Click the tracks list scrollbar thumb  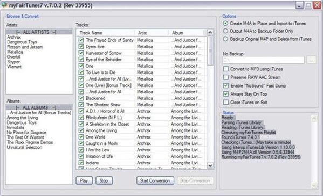(210, 50)
